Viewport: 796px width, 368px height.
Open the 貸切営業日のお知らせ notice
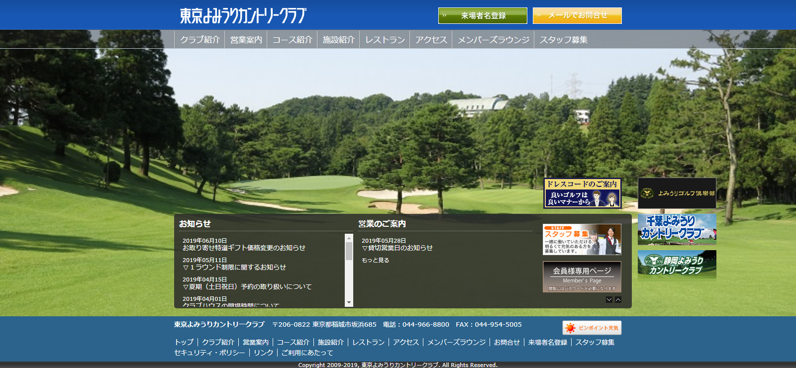pos(397,248)
